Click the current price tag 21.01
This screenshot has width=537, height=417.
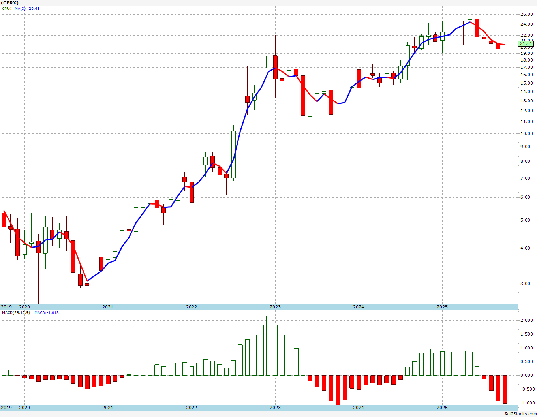[x=527, y=43]
